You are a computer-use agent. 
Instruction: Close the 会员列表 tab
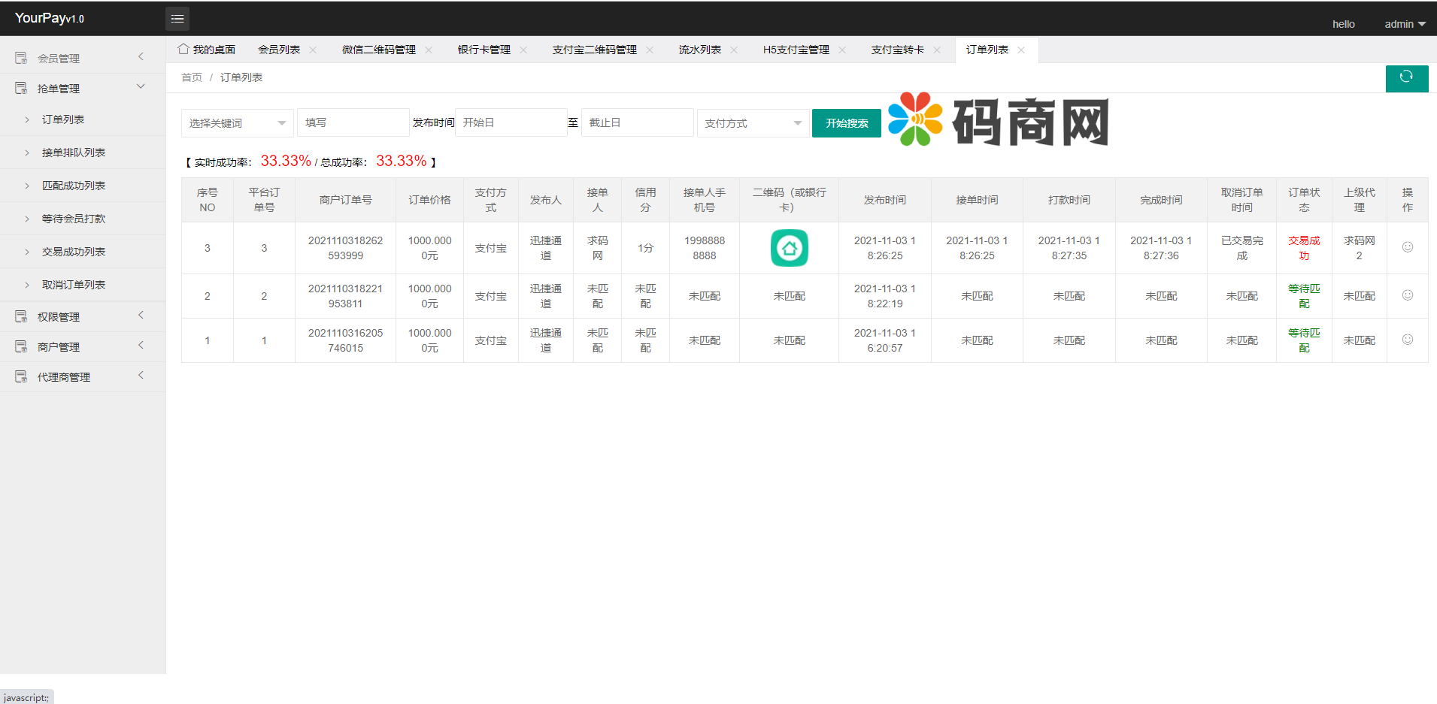pyautogui.click(x=313, y=50)
